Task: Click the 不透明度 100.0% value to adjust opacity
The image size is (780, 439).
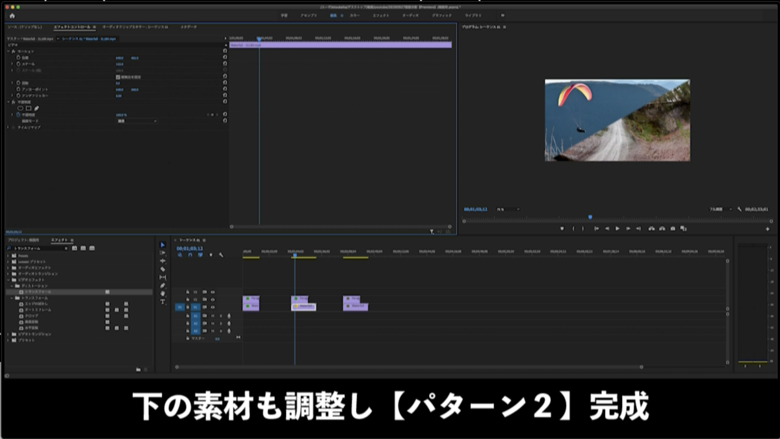Action: click(121, 115)
